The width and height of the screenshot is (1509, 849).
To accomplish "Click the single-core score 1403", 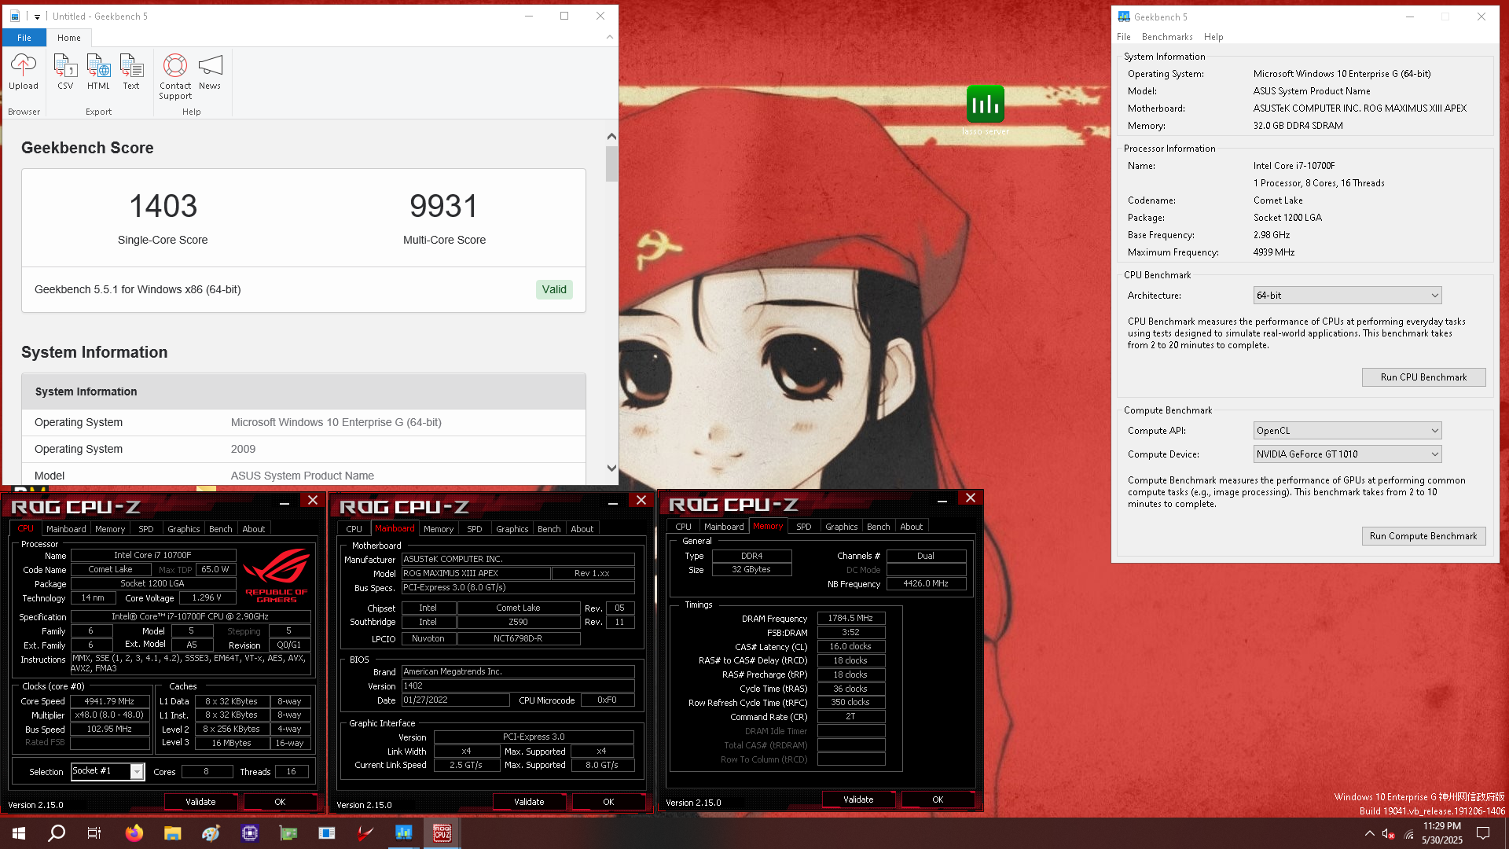I will point(163,206).
